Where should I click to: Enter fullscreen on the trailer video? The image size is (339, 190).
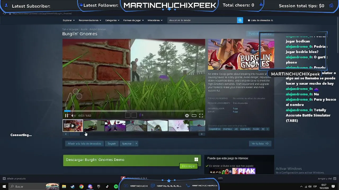point(201,116)
